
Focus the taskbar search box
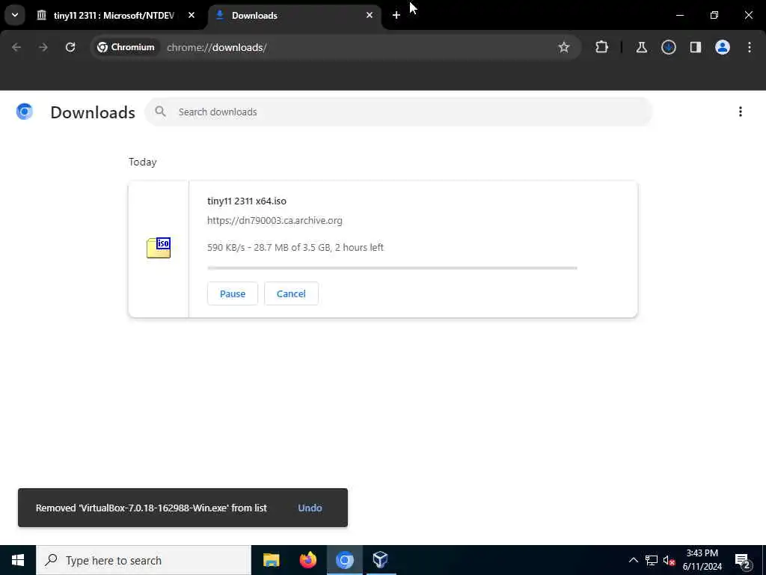pyautogui.click(x=144, y=560)
